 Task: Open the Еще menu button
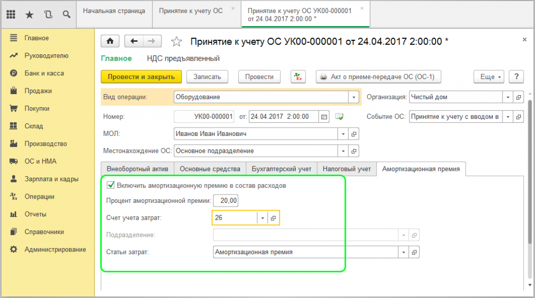[x=490, y=77]
